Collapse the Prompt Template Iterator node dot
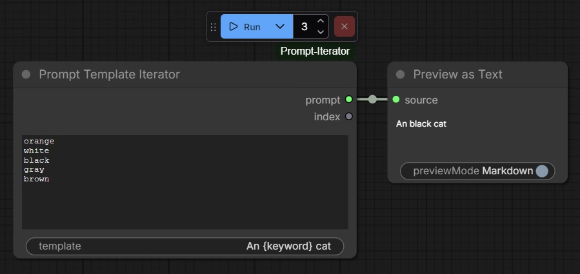This screenshot has width=580, height=274. tap(26, 75)
